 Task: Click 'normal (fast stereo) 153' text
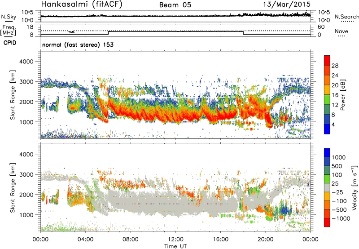coord(78,44)
